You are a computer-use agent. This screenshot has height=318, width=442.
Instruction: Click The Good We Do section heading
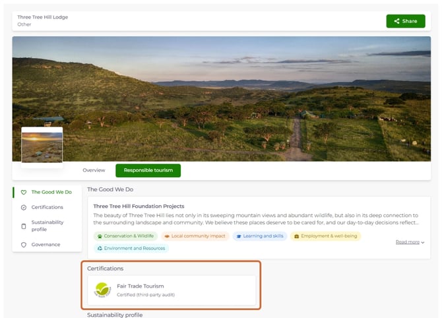click(110, 189)
